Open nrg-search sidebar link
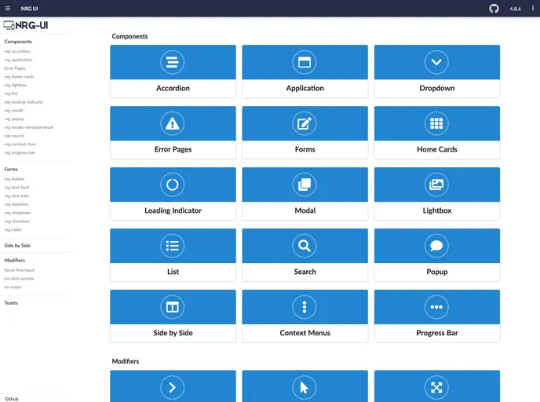Viewport: 540px width, 402px height. pyautogui.click(x=14, y=136)
